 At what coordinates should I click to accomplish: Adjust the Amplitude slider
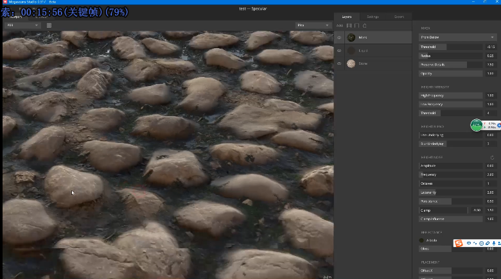[x=451, y=165]
